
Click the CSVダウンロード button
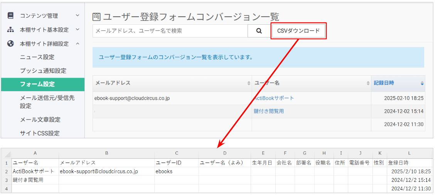(298, 31)
